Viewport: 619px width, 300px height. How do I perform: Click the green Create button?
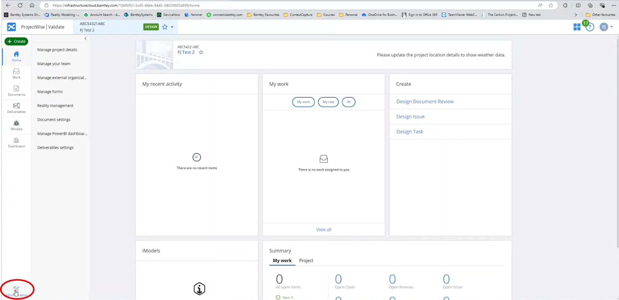coord(16,41)
